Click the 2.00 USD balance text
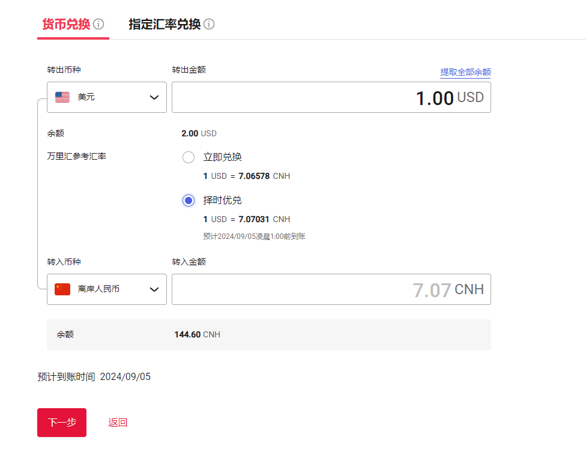 point(199,133)
